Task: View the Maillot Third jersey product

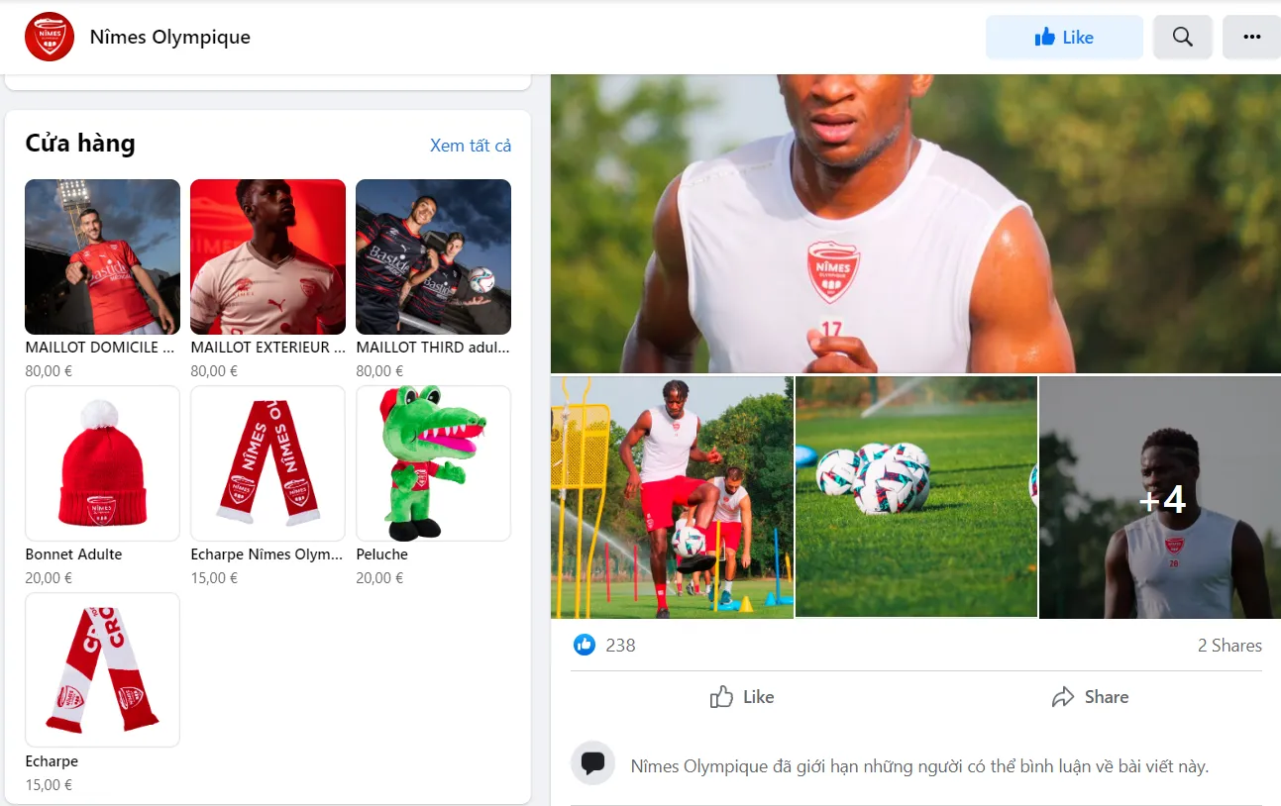Action: pos(433,257)
